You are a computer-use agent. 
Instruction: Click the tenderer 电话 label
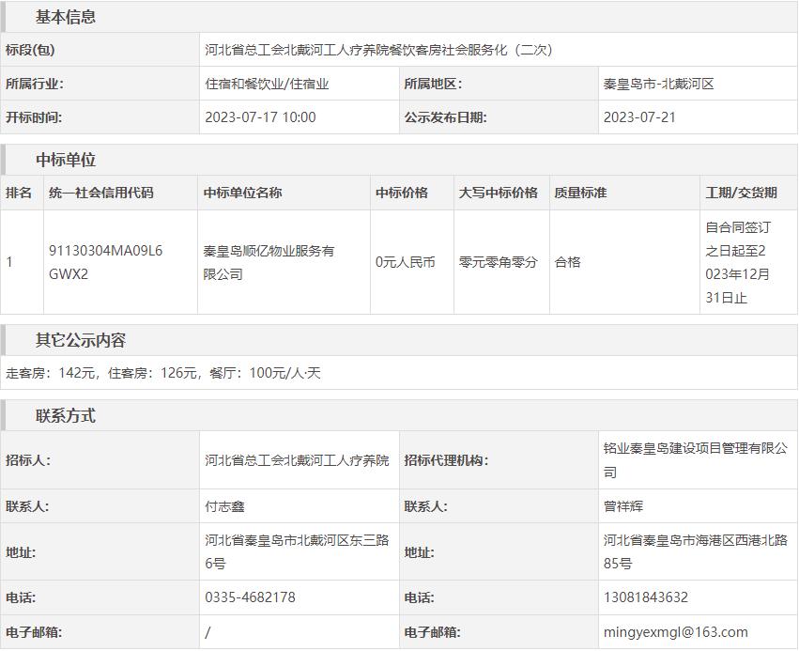click(21, 597)
